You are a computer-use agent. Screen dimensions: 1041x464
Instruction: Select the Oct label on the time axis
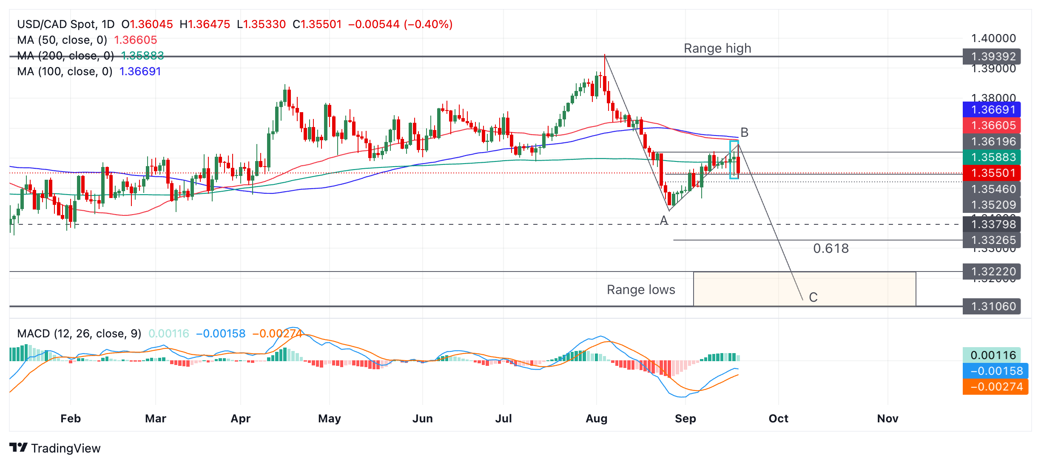[x=779, y=419]
